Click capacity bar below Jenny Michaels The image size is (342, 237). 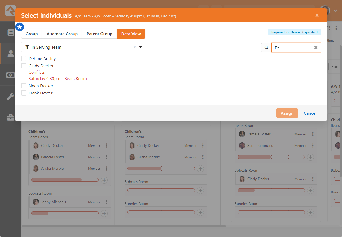pyautogui.click(x=65, y=213)
